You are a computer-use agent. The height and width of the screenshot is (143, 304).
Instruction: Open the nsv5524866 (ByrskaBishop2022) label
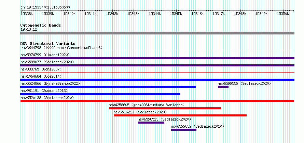[50, 83]
